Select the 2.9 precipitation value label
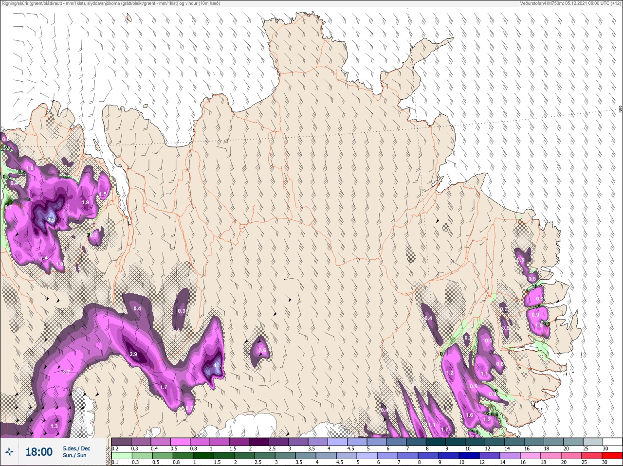 click(133, 354)
